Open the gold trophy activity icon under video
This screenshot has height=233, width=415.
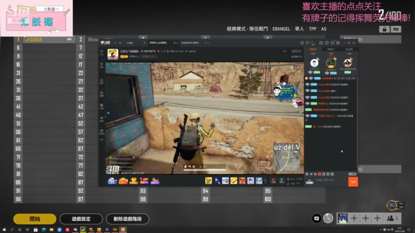coord(134,181)
